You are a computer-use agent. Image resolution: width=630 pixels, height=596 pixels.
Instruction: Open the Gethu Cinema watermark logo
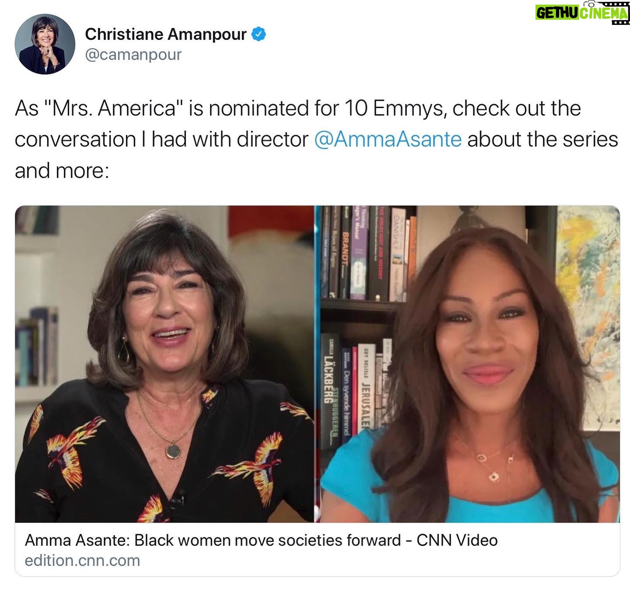coord(582,13)
